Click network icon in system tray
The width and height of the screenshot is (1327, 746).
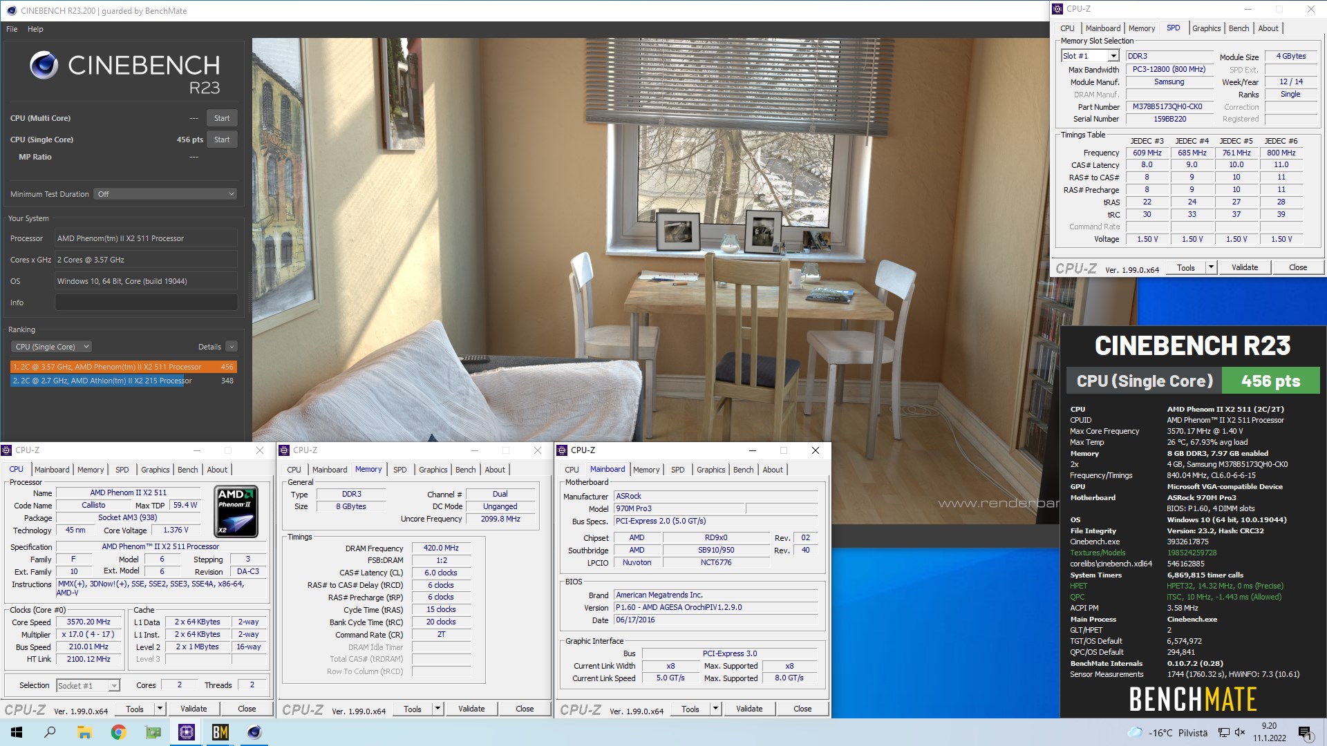pos(1223,732)
